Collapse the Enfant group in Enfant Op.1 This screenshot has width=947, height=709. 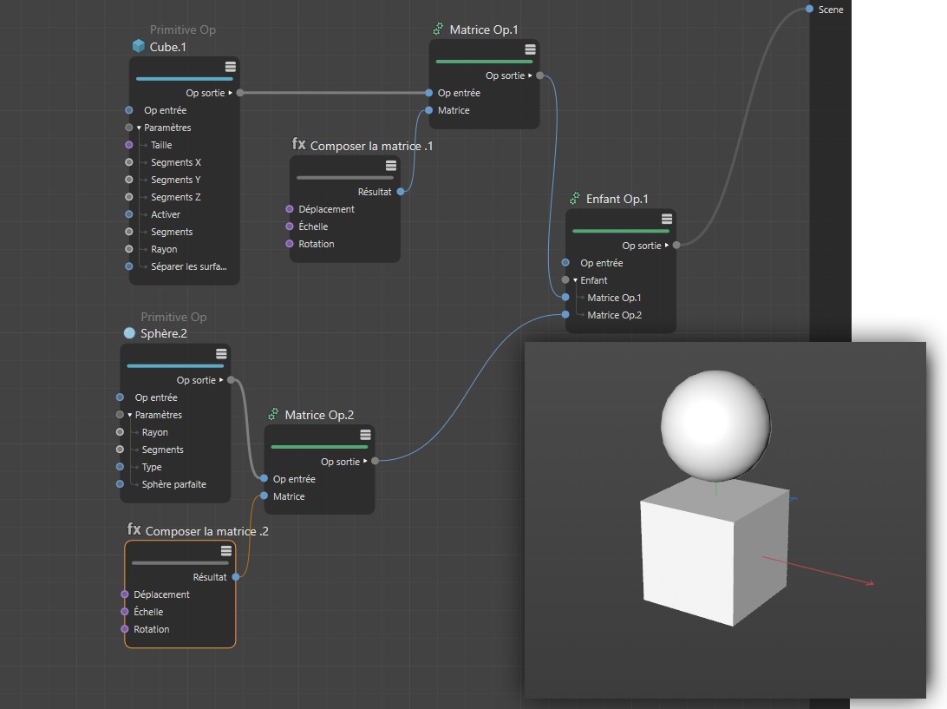[575, 280]
